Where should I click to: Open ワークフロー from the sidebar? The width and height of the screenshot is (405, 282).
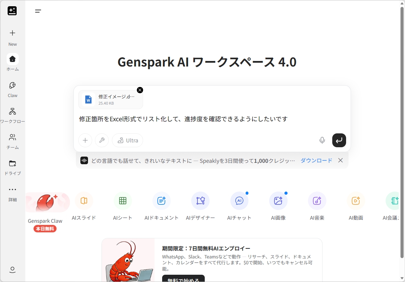[x=12, y=111]
